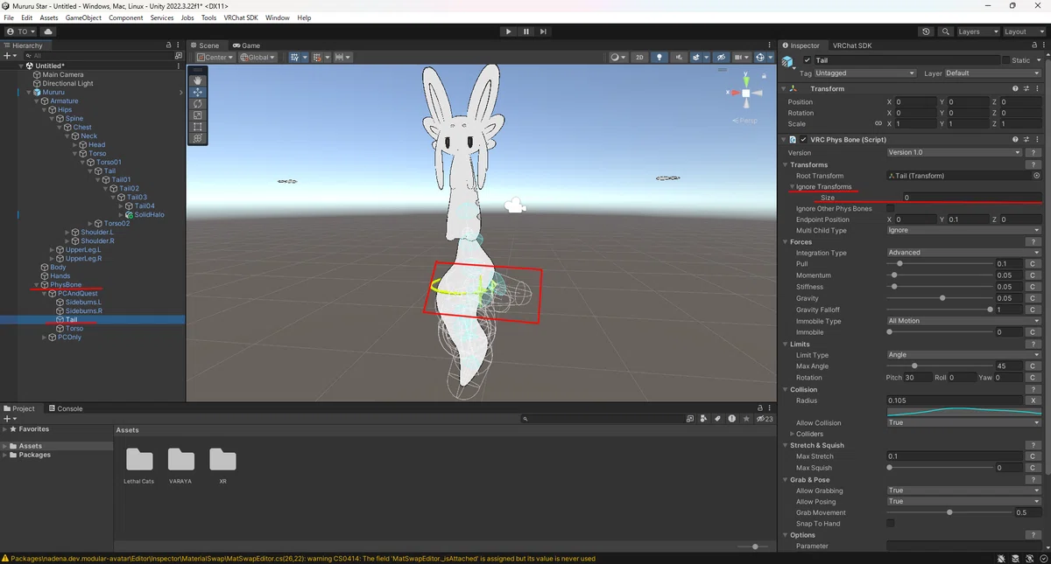Viewport: 1051px width, 564px height.
Task: Open the Layers dropdown button
Action: [x=977, y=31]
